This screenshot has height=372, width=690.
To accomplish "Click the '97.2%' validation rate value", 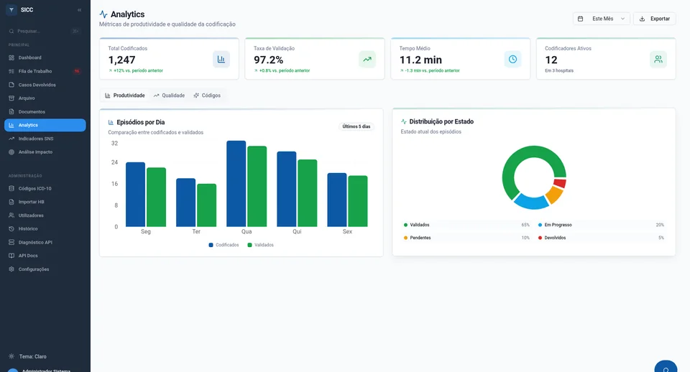I will (x=268, y=60).
